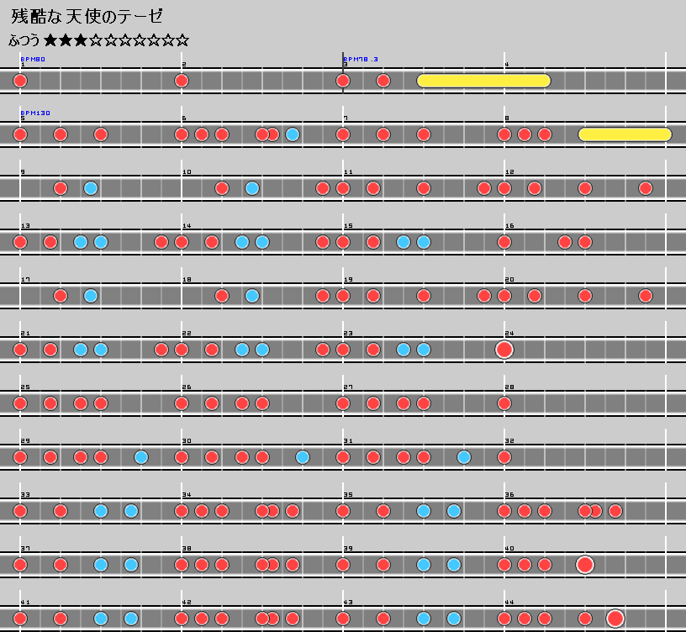Select the BPM80 tempo label
This screenshot has height=632, width=686.
(x=33, y=59)
